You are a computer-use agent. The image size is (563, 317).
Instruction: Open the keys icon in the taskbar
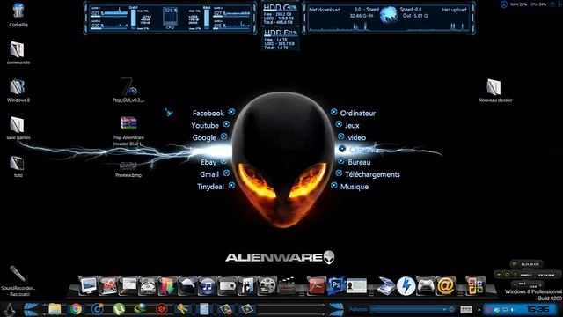coord(183,309)
